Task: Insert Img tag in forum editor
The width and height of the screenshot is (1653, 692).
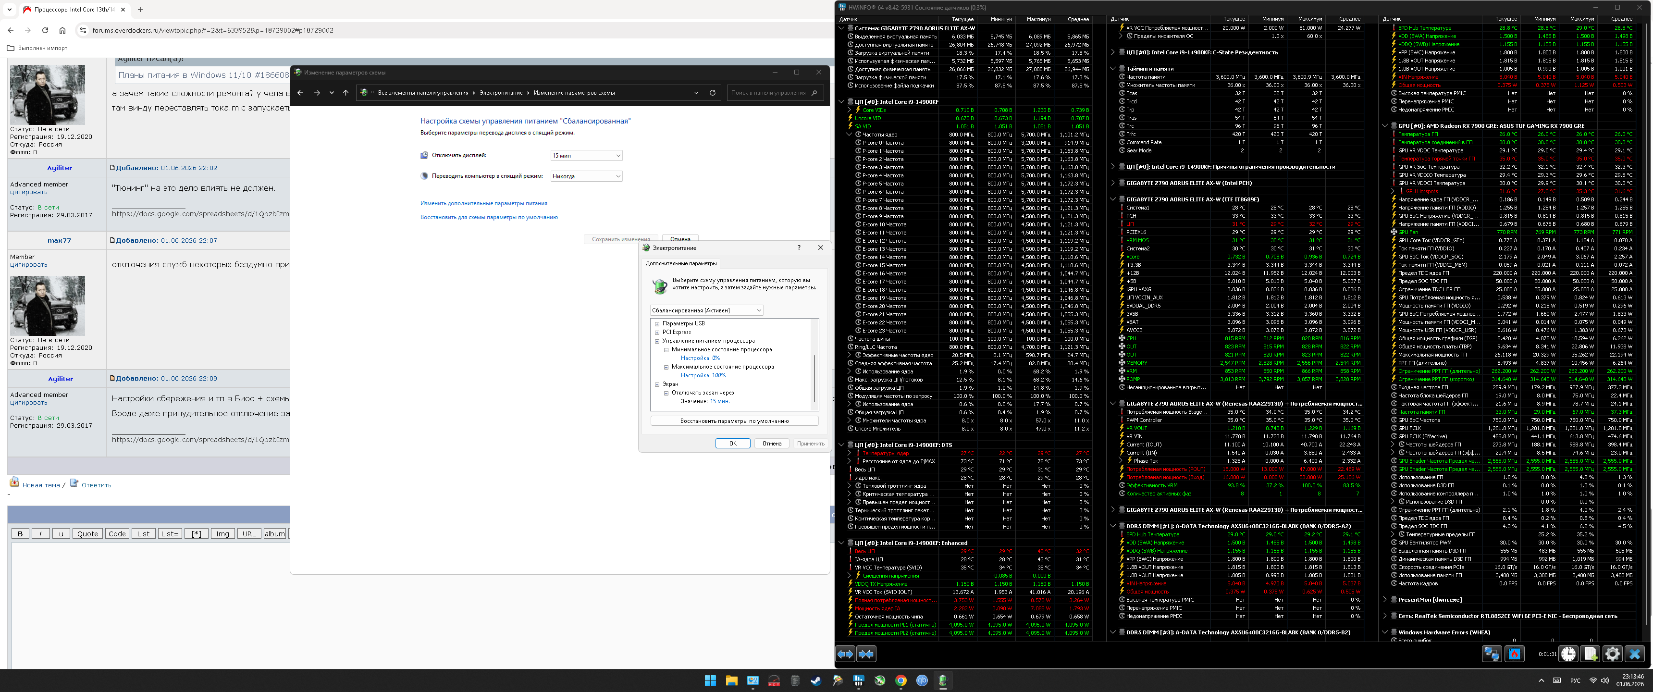Action: pyautogui.click(x=222, y=533)
